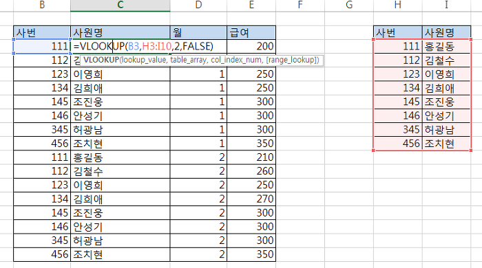Select 사원명 header cell in column I
Viewport: 482px width, 268px height.
pos(446,32)
